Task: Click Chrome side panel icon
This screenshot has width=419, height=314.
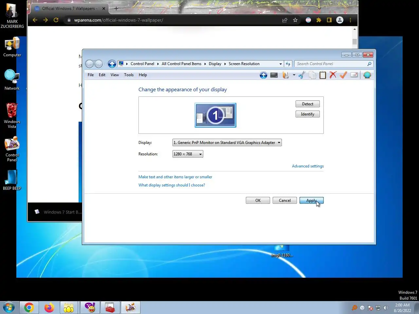Action: [329, 20]
